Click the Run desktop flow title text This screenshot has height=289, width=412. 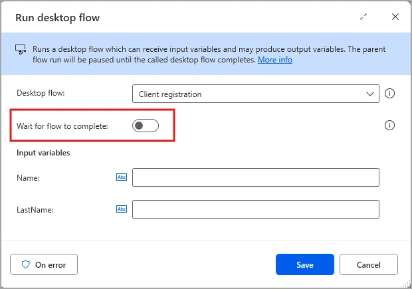point(57,17)
